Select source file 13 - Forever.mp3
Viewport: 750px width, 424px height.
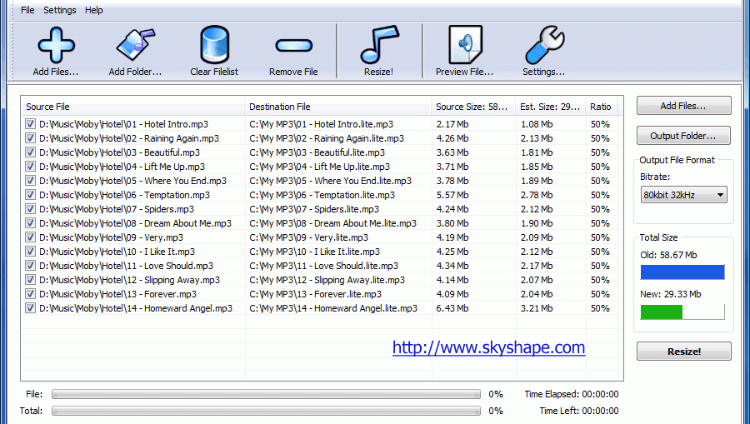pyautogui.click(x=117, y=294)
